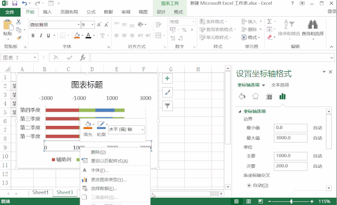Click the Outline pen in mini toolbar
Screen dimensions: 337x205
(x=101, y=125)
